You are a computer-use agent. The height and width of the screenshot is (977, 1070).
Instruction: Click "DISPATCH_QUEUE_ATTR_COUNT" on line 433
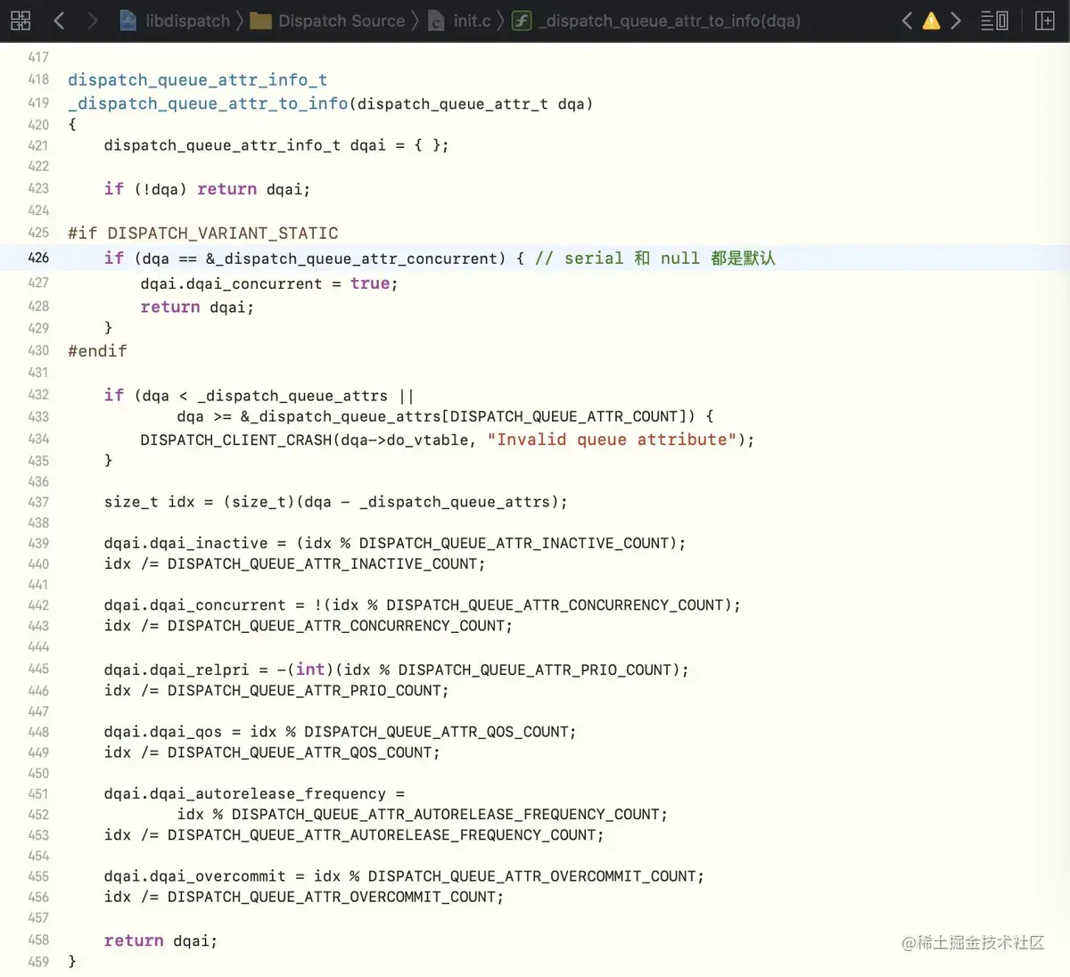(x=564, y=416)
